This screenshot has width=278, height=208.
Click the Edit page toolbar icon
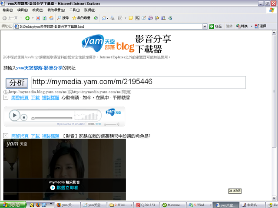[120, 18]
